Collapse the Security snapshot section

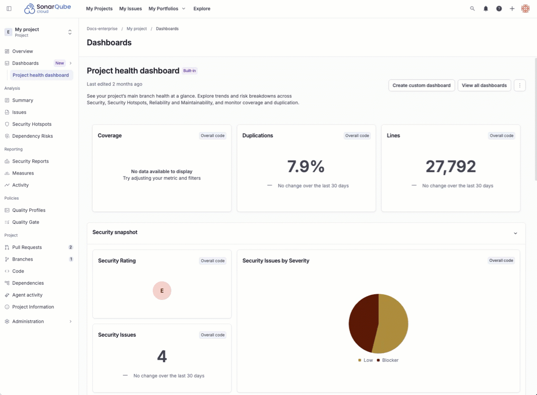click(x=515, y=233)
